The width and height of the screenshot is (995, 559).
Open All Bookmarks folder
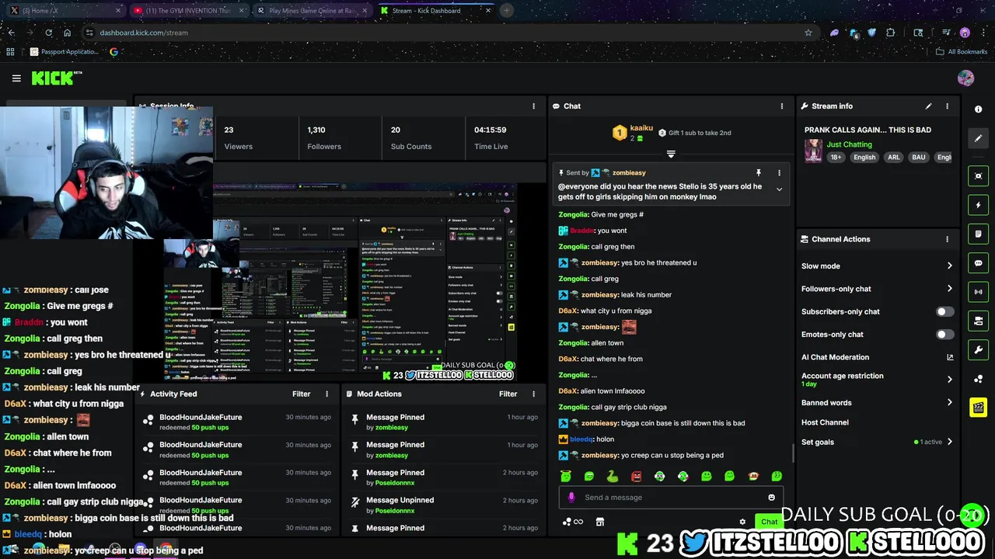(962, 52)
